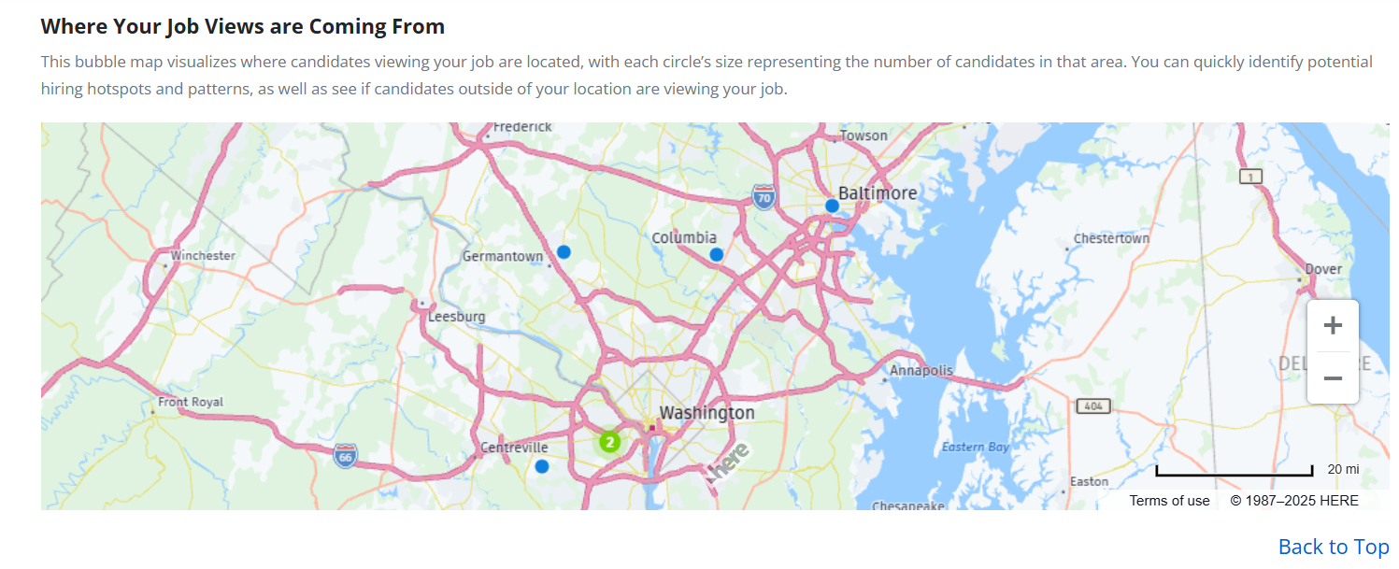Screen dimensions: 1399x569
Task: Click the 20 mi scale bar
Action: 1234,468
